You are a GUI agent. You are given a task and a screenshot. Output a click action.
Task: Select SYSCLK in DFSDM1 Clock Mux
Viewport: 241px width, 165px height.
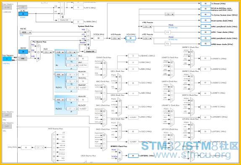point(120,159)
